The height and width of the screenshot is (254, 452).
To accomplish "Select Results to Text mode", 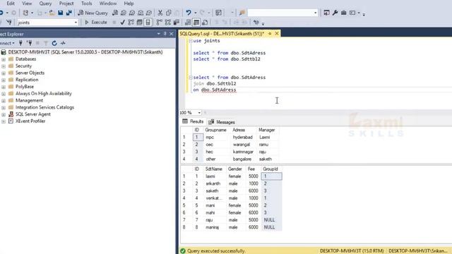I will pyautogui.click(x=188, y=22).
